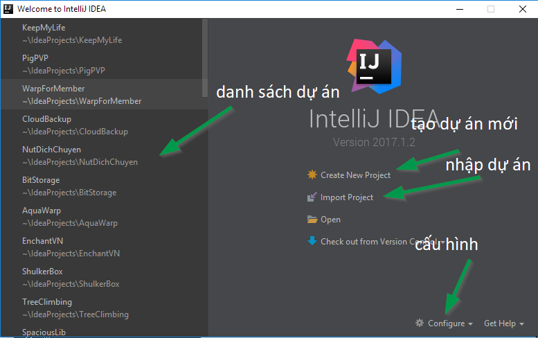
Task: Click path ~\IdeaProjects\AquaWarp
Action: point(70,223)
